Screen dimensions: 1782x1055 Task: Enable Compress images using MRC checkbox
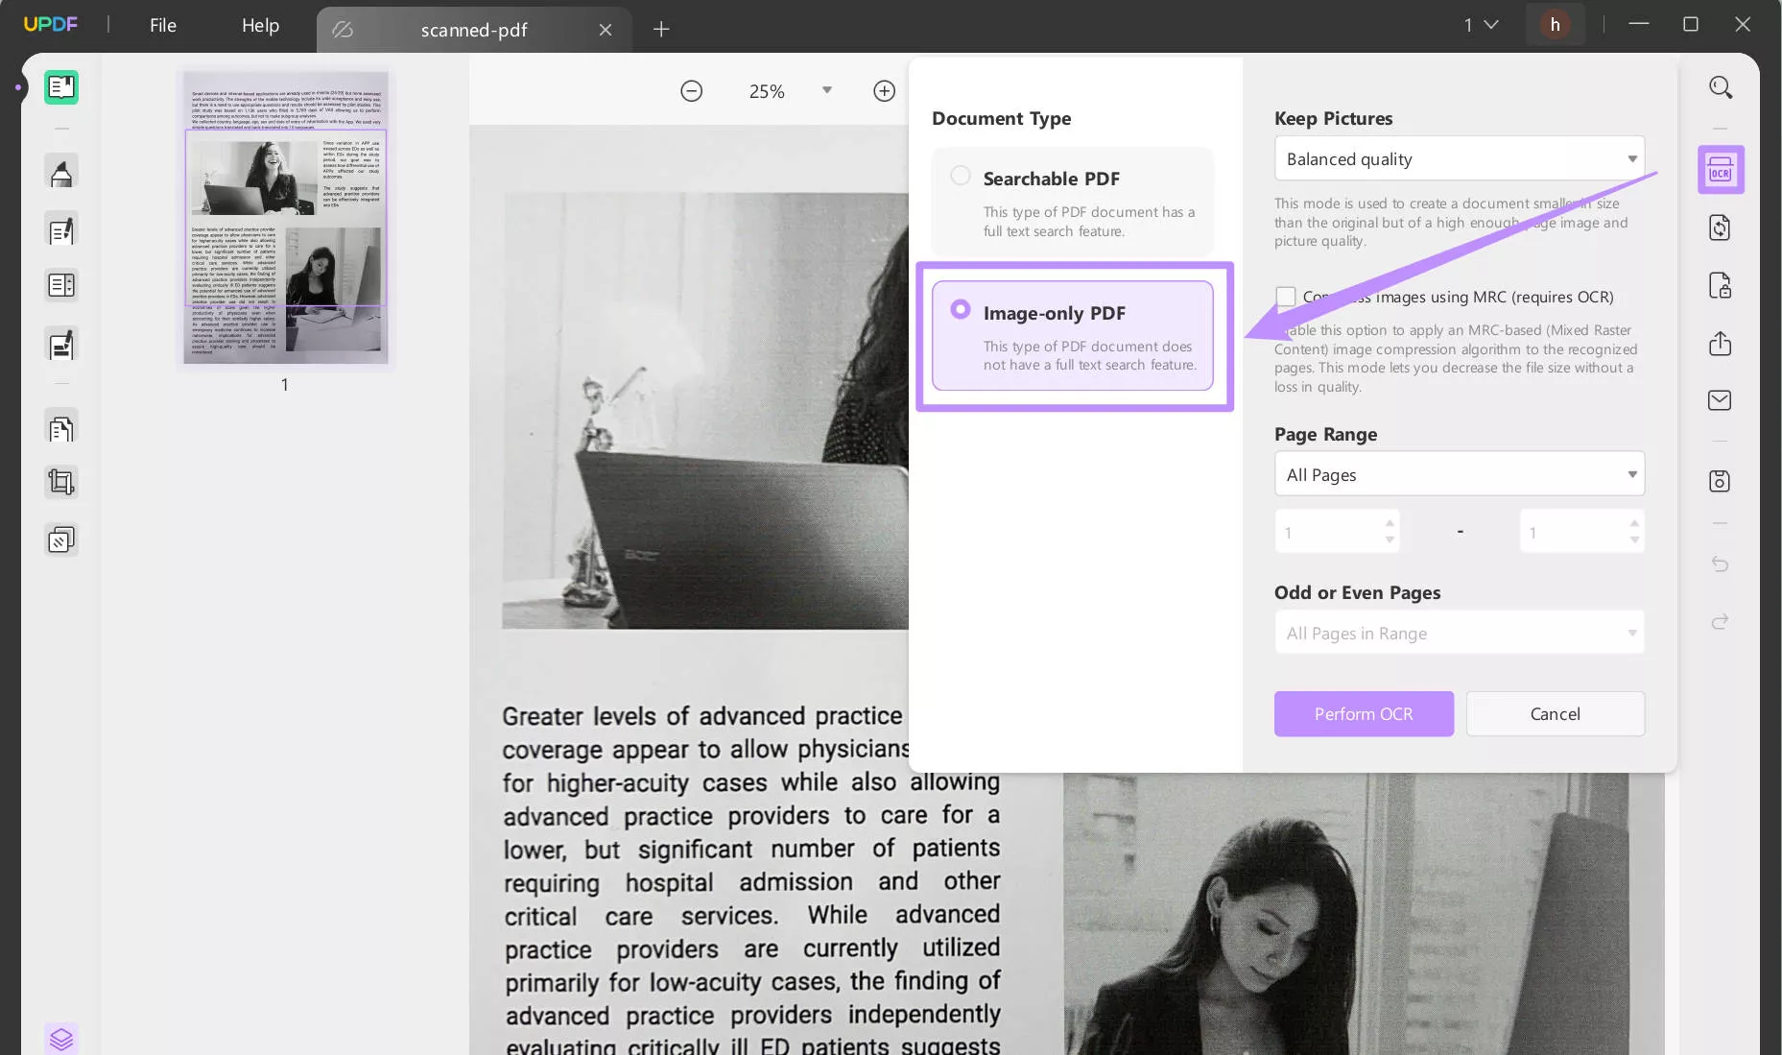(1286, 297)
